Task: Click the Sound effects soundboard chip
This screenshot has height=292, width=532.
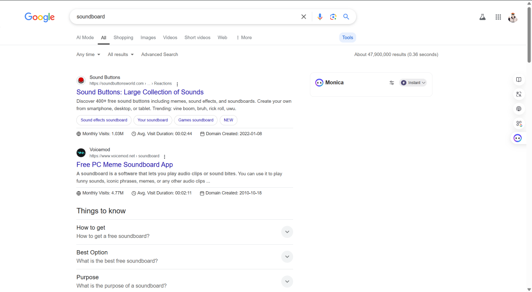Action: pyautogui.click(x=104, y=120)
